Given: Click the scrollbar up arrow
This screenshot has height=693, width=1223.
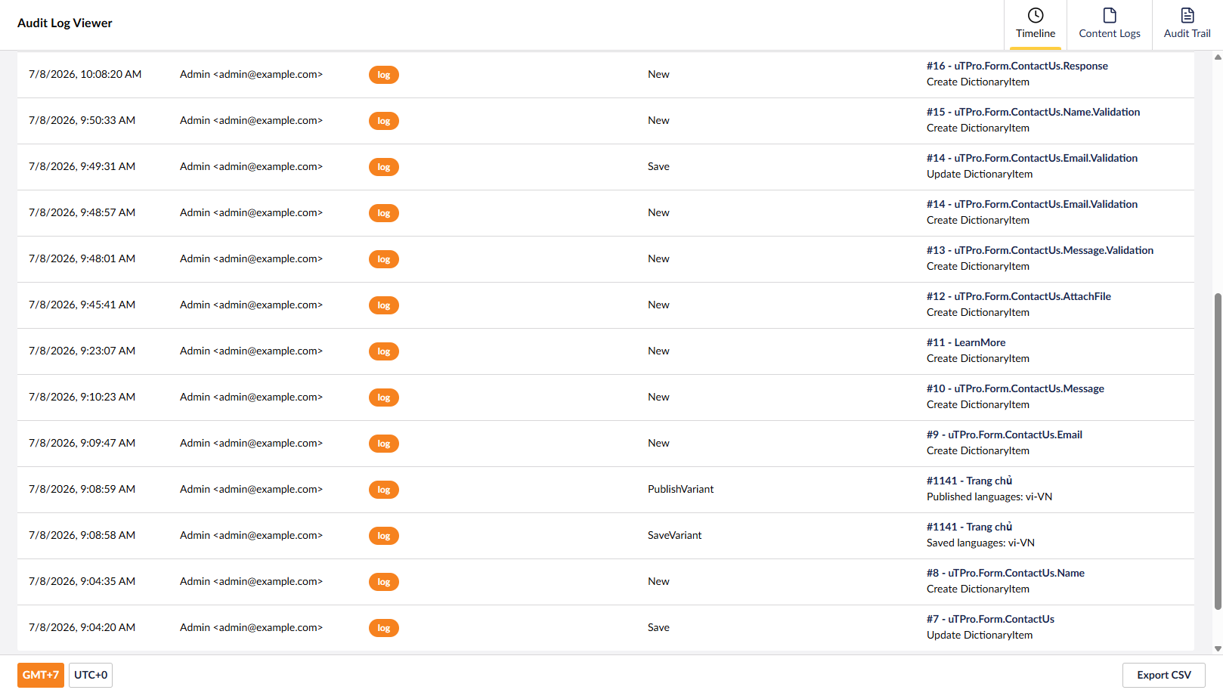Looking at the screenshot, I should click(1218, 57).
